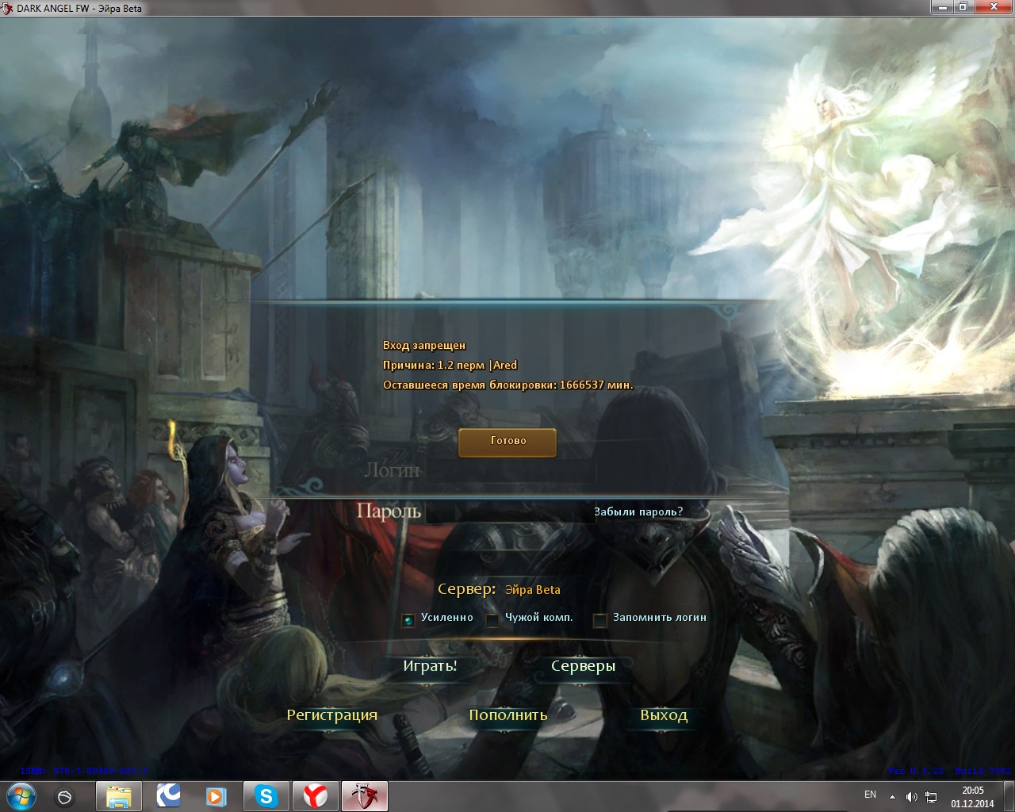Show hidden tray icons arrow
This screenshot has height=812, width=1015.
click(893, 796)
